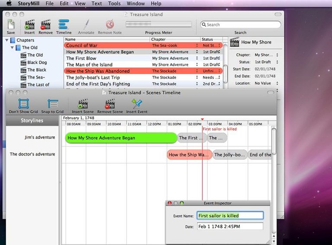Open chapter dropdown for Council of War row
The image size is (332, 245).
197,45
